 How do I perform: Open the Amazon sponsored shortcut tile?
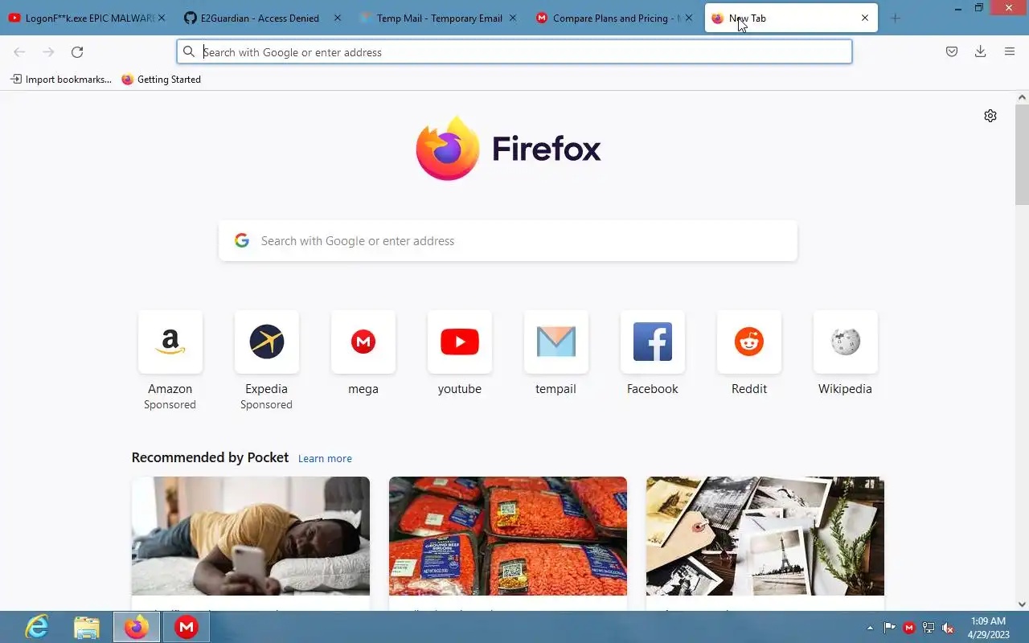click(170, 342)
